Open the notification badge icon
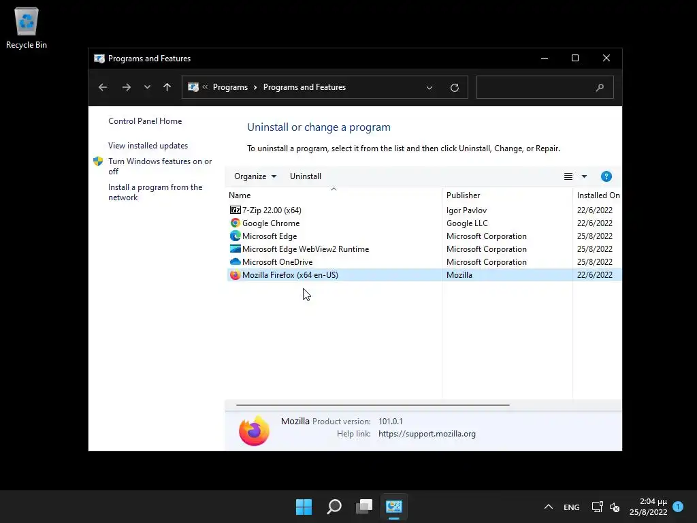Image resolution: width=697 pixels, height=523 pixels. pyautogui.click(x=678, y=506)
